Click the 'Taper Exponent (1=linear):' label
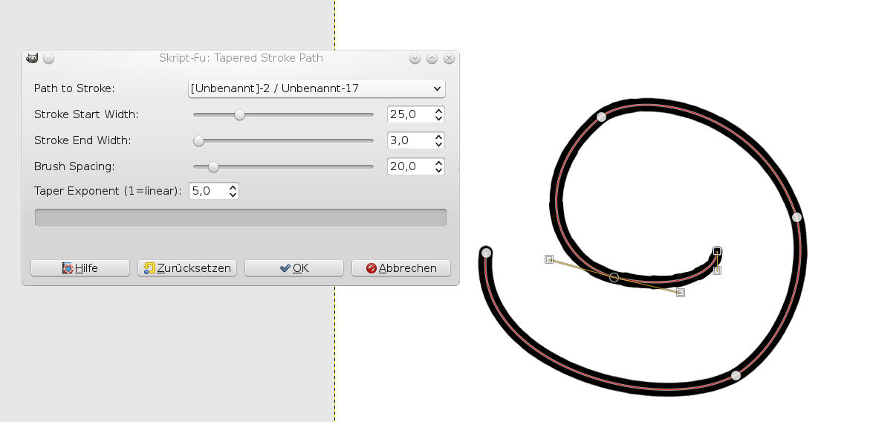 pos(108,191)
